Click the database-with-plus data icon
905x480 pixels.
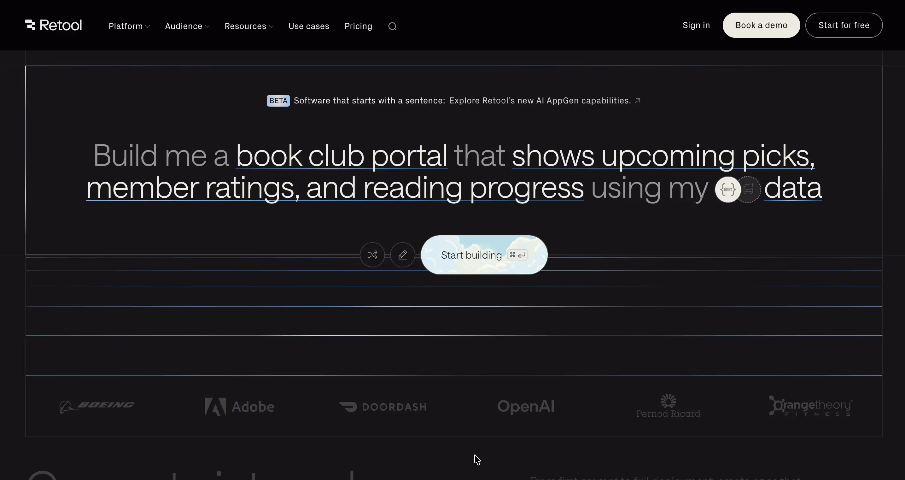pyautogui.click(x=748, y=190)
